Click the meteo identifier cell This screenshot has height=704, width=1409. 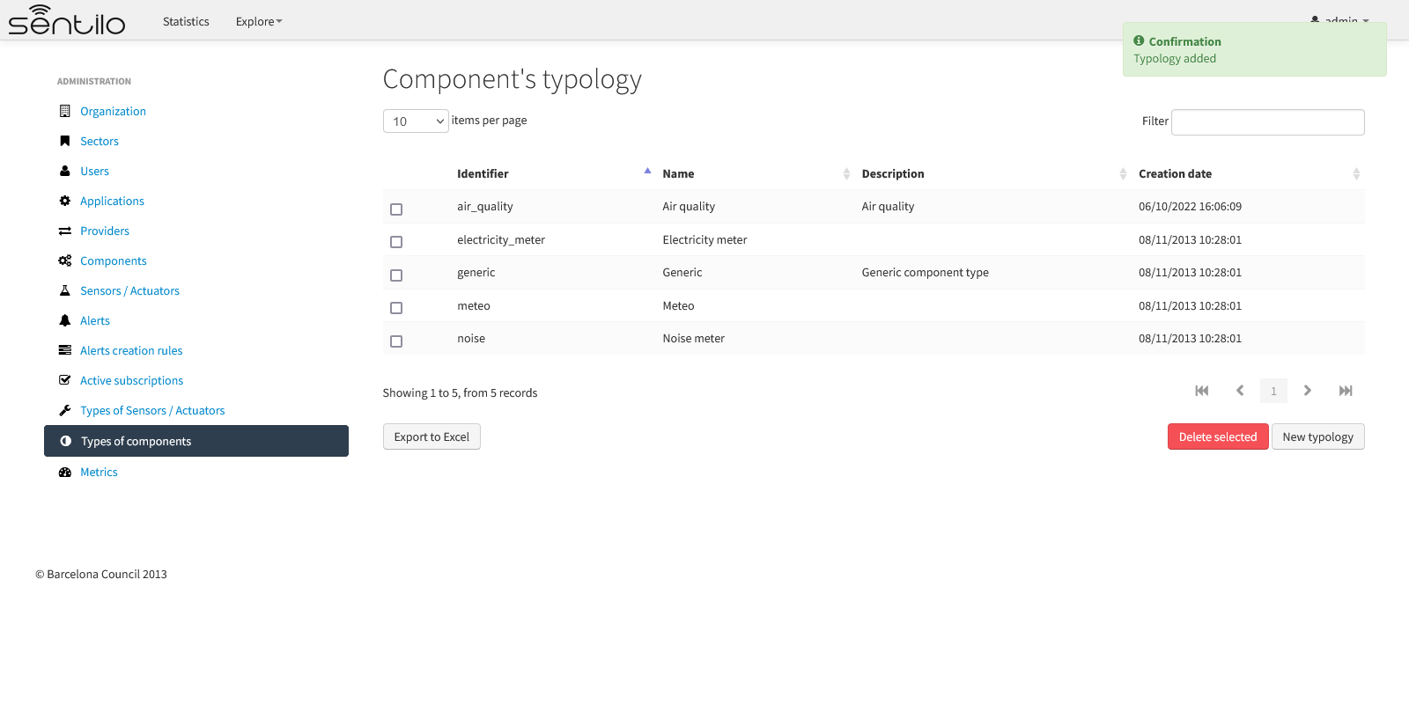[474, 305]
